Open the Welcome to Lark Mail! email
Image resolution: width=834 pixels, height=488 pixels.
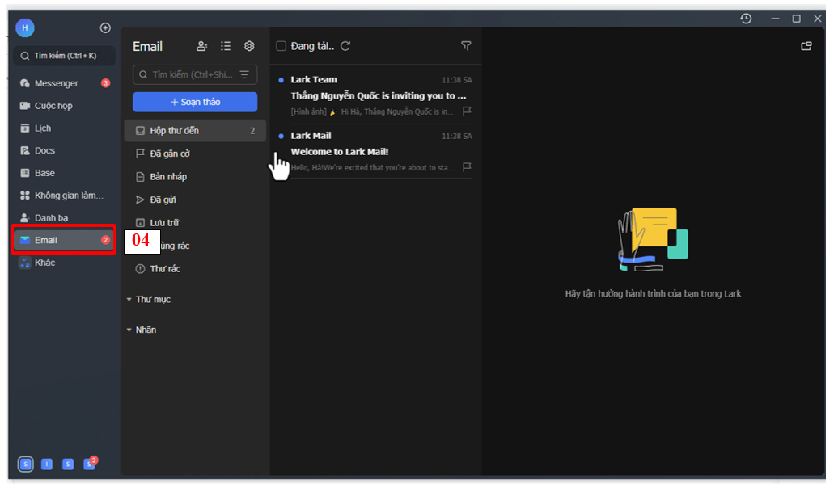tap(375, 151)
